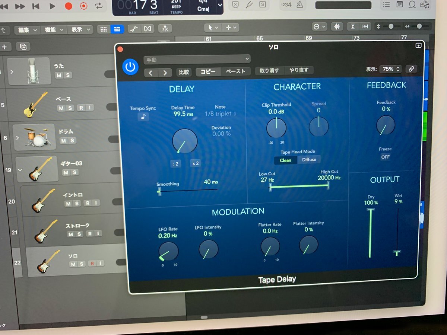The width and height of the screenshot is (447, 335).
Task: Open the 編集 menu
Action: pyautogui.click(x=28, y=30)
